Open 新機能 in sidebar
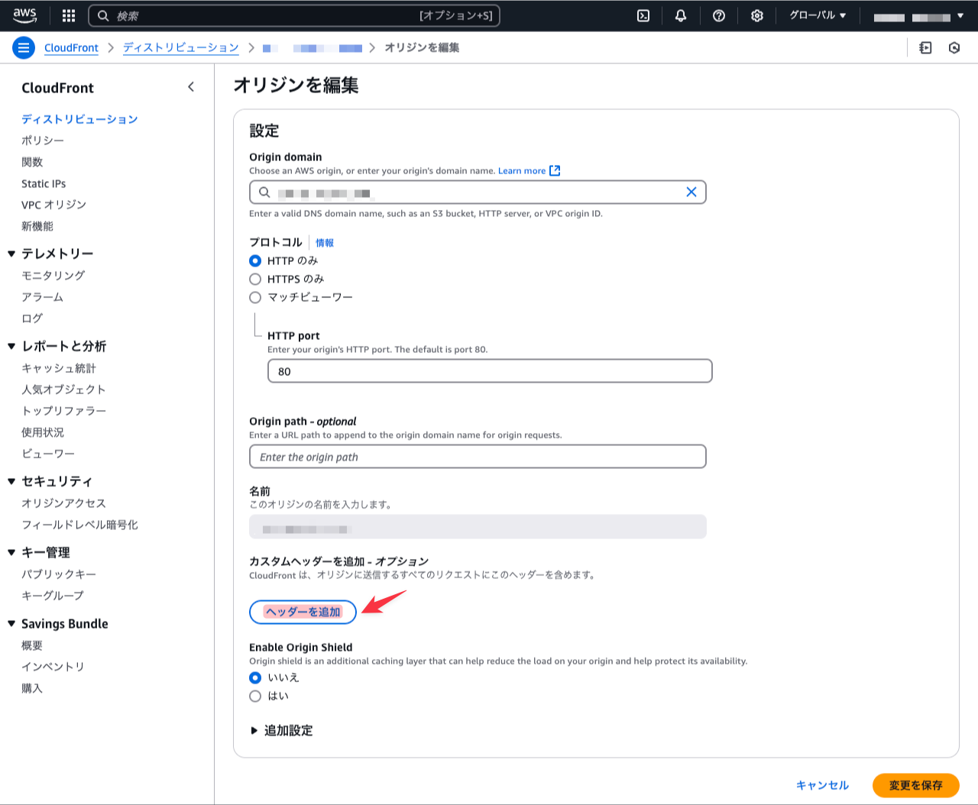The width and height of the screenshot is (978, 805). click(37, 226)
